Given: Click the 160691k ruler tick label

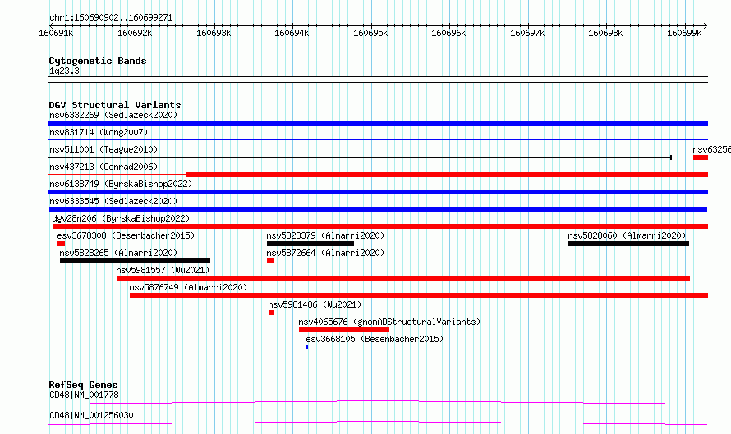Looking at the screenshot, I should 56,33.
